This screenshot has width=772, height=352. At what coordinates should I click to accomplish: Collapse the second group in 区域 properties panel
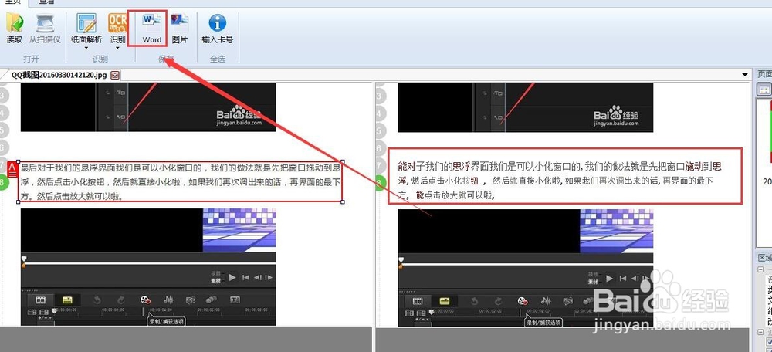coord(760,332)
